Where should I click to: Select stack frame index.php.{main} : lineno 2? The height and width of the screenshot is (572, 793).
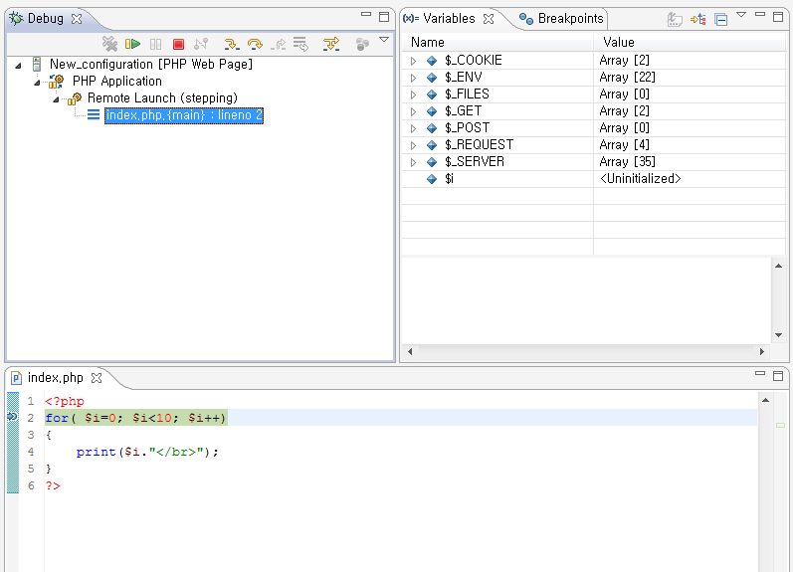coord(184,115)
